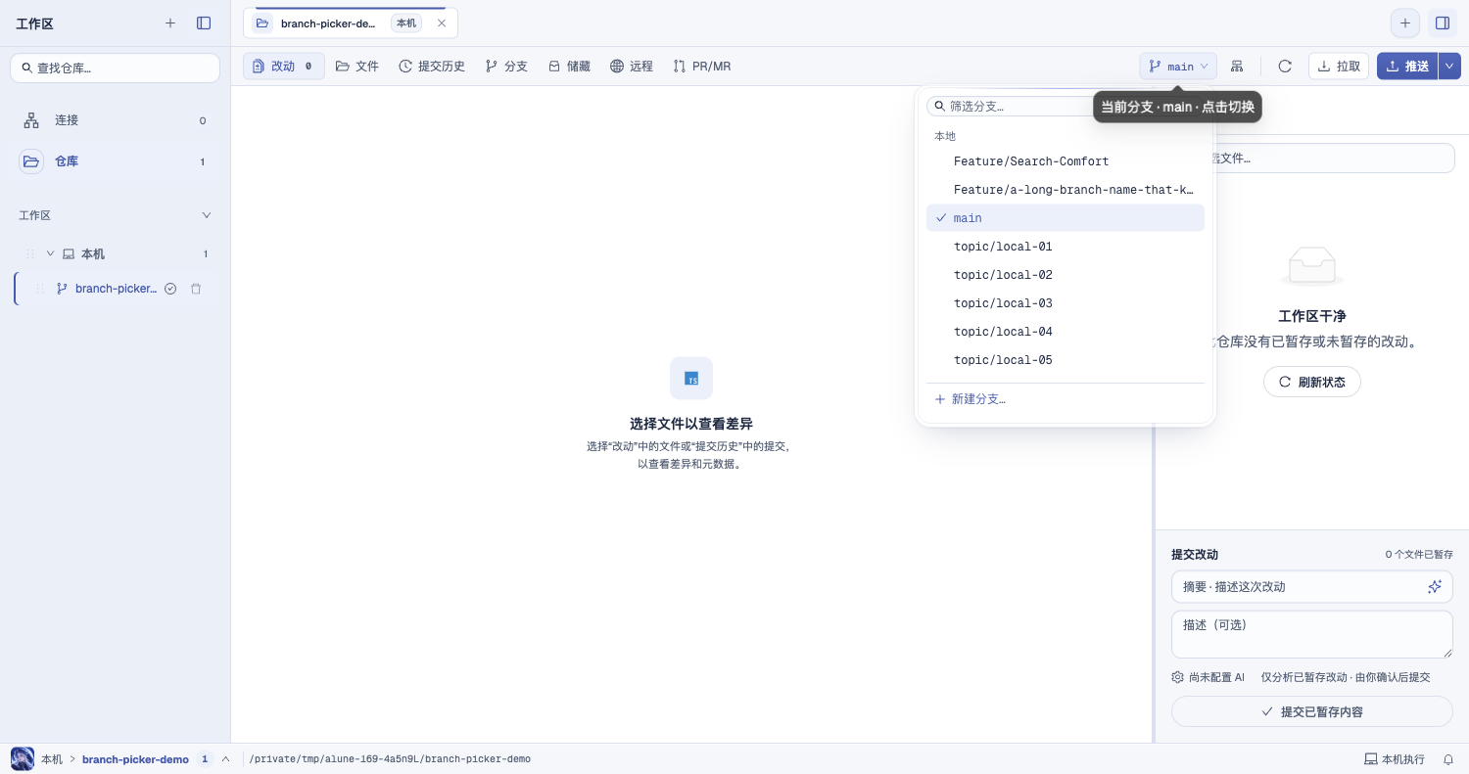Image resolution: width=1469 pixels, height=774 pixels.
Task: Click the 尚未配置 AI settings link
Action: point(1208,677)
